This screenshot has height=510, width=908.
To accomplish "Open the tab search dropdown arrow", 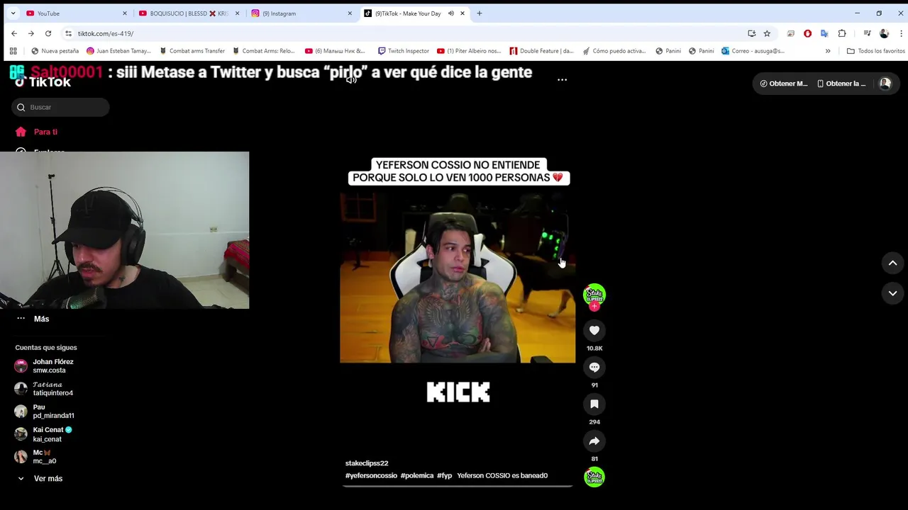I will [x=13, y=13].
